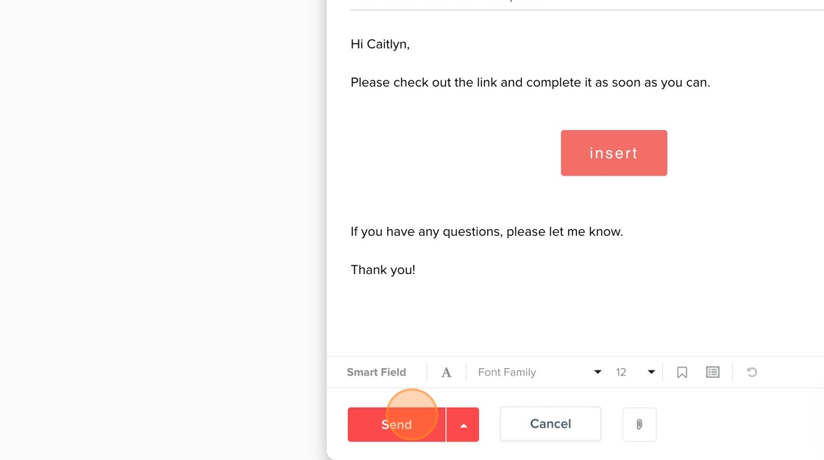Click the Send button
824x460 pixels.
(x=397, y=425)
